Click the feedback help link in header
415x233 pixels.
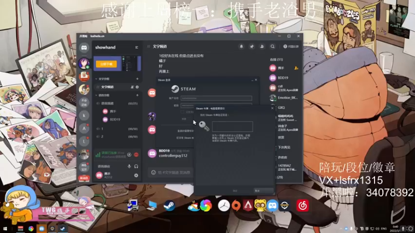pos(291,47)
